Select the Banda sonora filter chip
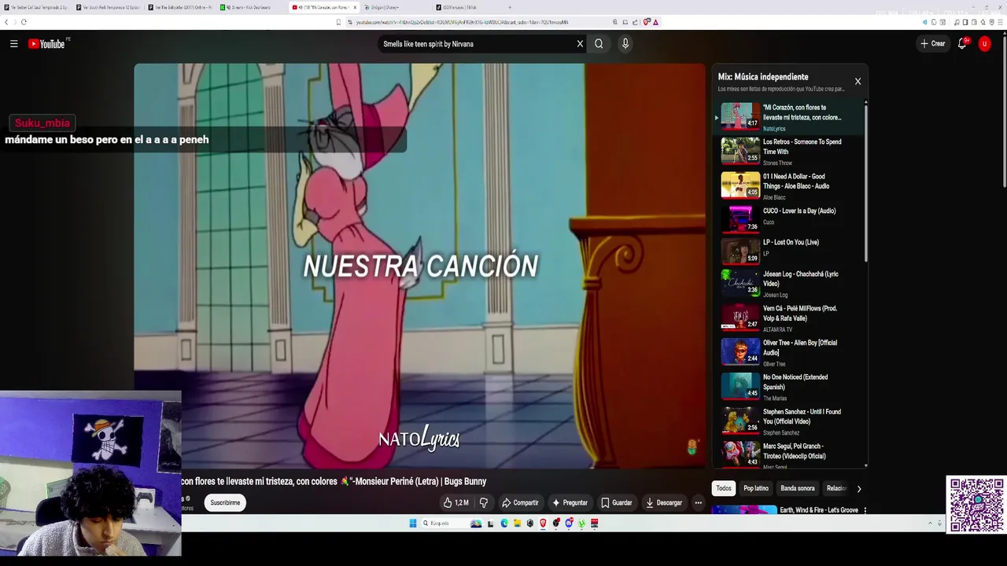The height and width of the screenshot is (566, 1007). 798,488
